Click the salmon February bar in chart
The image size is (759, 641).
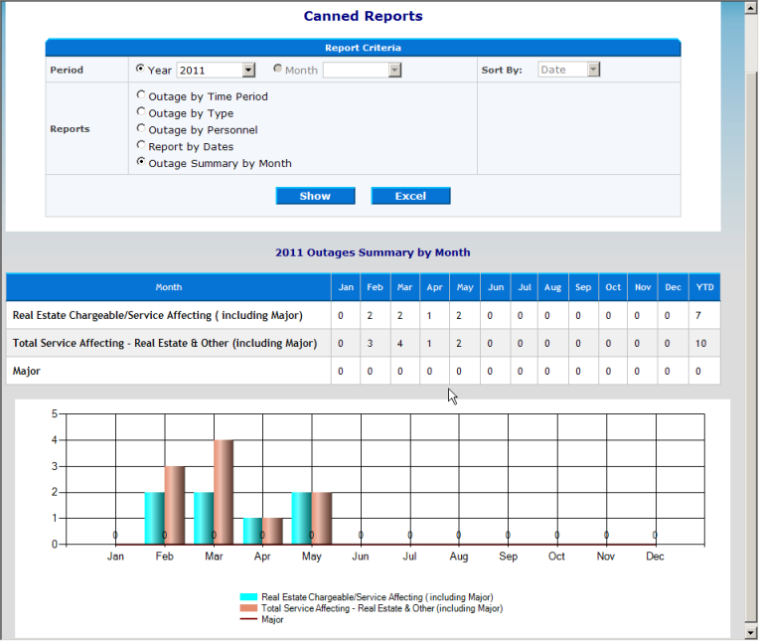pyautogui.click(x=174, y=506)
